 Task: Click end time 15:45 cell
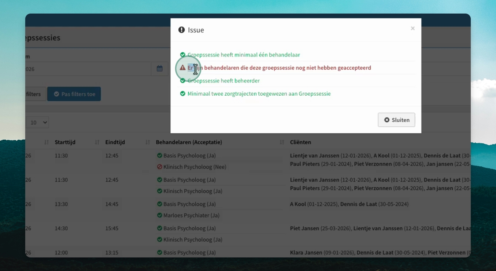pyautogui.click(x=112, y=228)
